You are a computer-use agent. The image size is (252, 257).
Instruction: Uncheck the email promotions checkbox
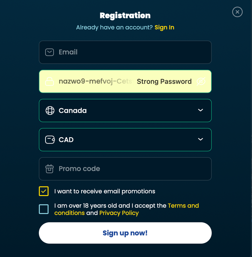pyautogui.click(x=44, y=191)
